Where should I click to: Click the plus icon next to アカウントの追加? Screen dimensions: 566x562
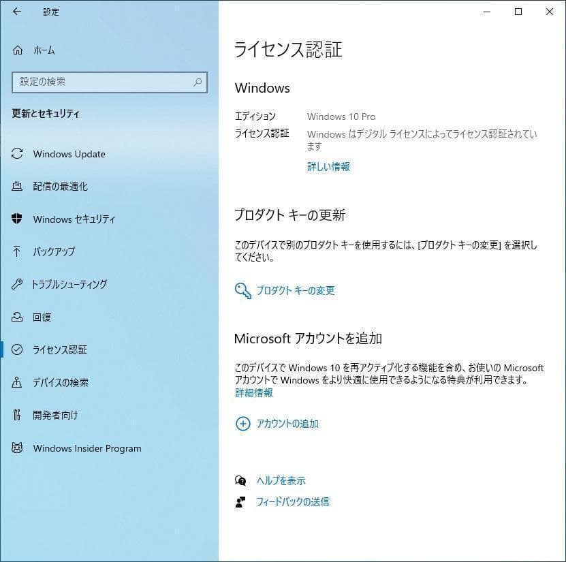coord(242,423)
